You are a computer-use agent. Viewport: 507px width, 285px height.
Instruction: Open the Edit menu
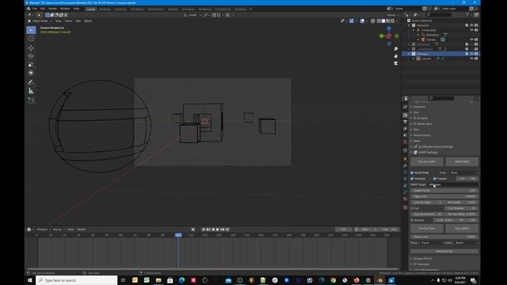tap(43, 9)
